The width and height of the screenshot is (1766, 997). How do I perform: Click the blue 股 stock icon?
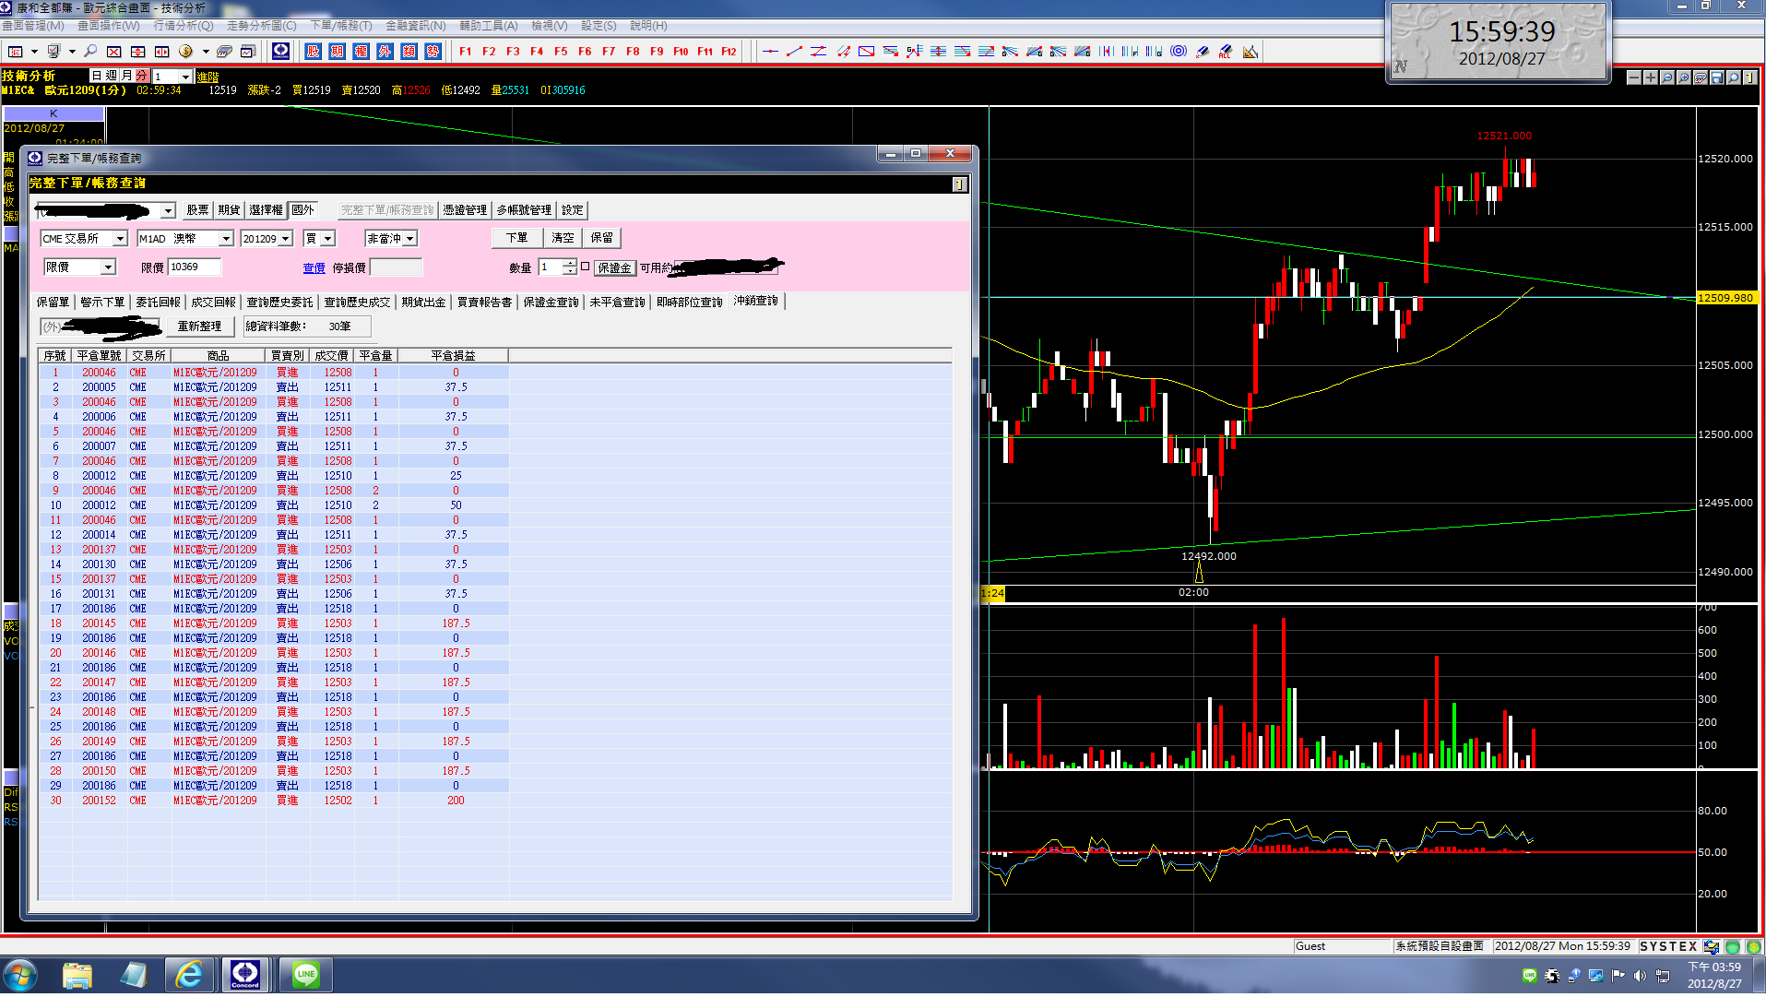314,52
